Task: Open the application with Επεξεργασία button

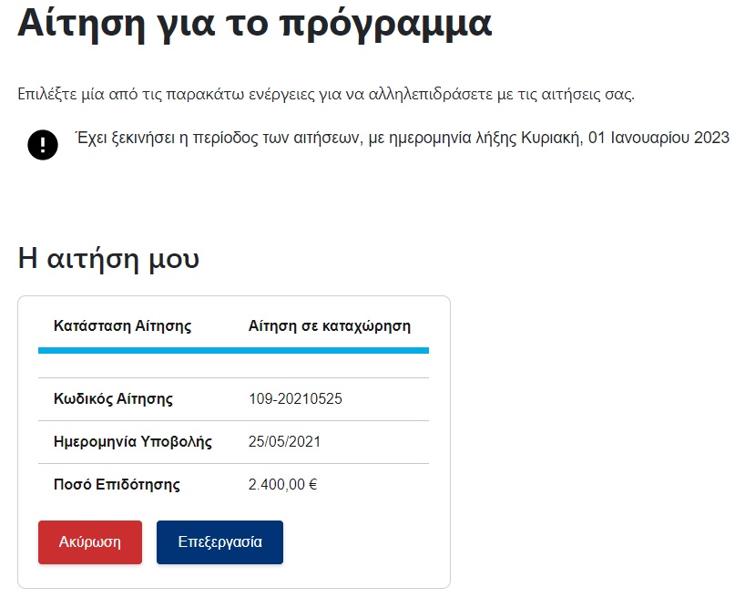Action: point(219,542)
